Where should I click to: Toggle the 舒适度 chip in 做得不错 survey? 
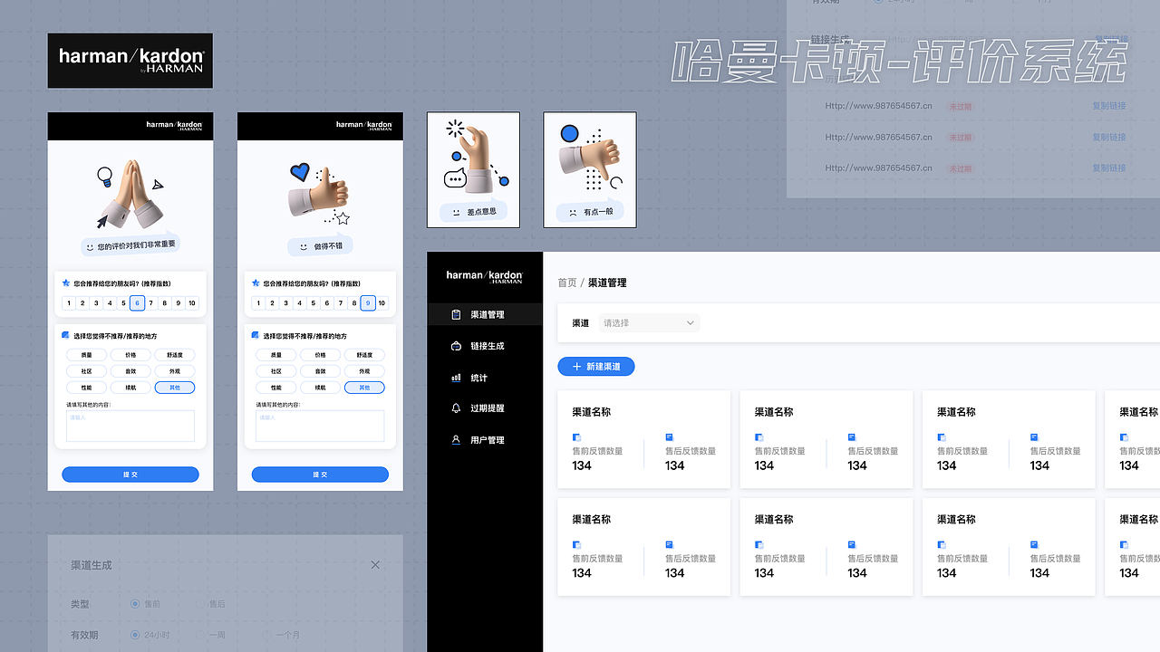tap(364, 355)
